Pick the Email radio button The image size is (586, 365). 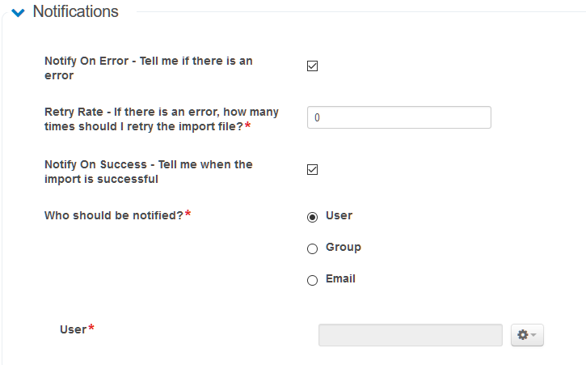tap(313, 281)
